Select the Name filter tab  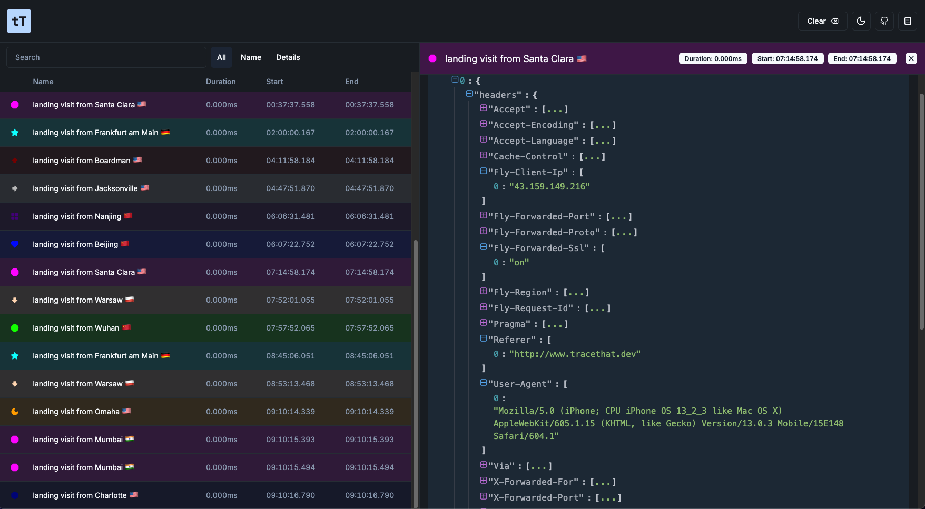[251, 57]
